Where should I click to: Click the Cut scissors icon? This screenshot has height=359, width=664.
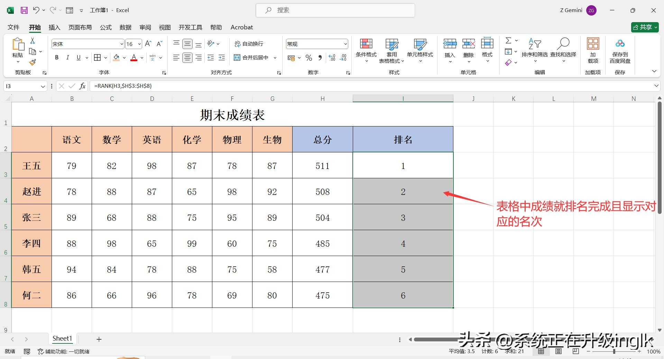coord(33,41)
